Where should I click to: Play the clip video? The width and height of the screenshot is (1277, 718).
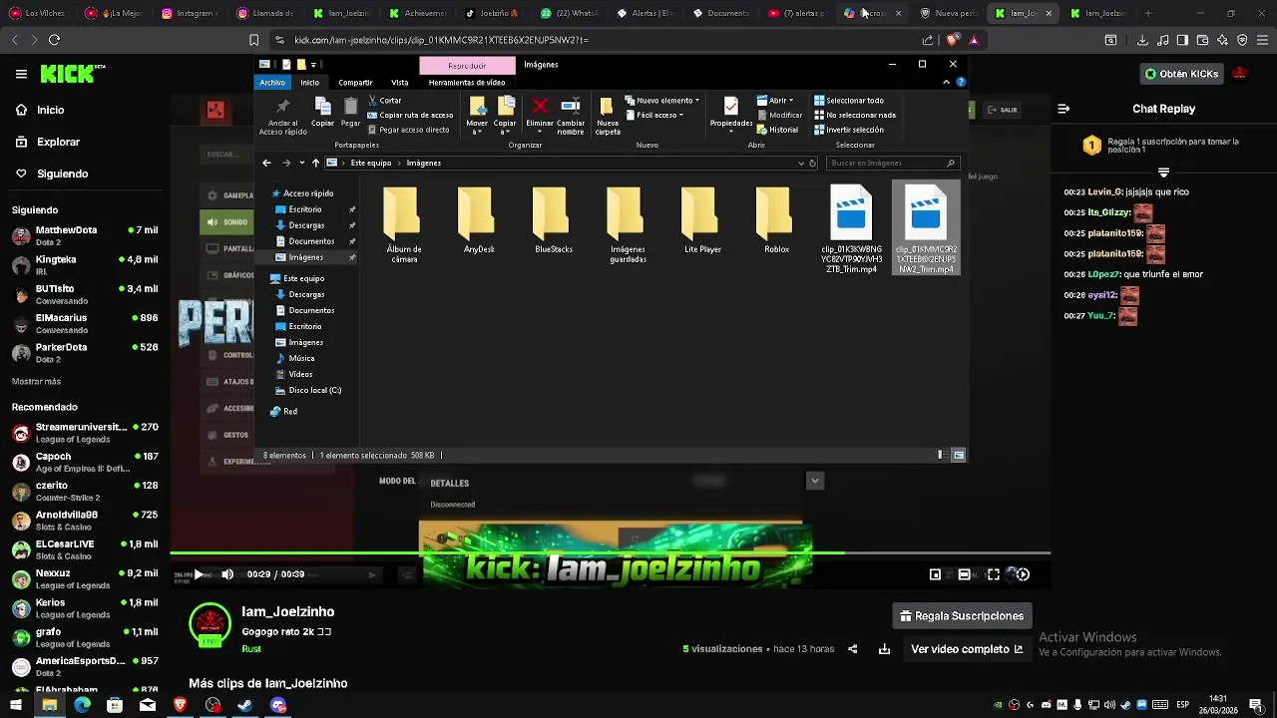pos(199,574)
